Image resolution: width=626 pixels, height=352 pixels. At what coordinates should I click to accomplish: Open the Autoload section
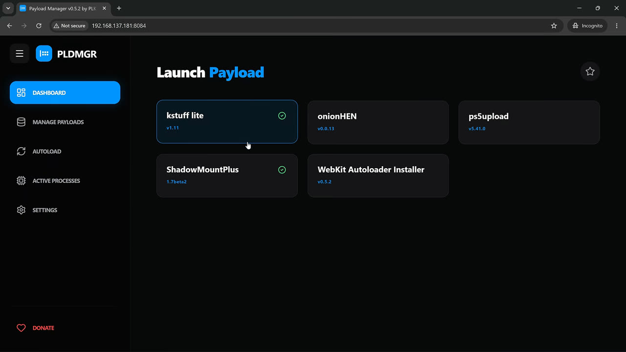(65, 151)
